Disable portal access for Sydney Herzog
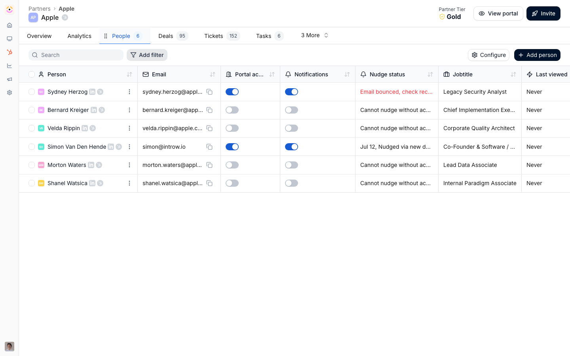The height and width of the screenshot is (356, 570). [232, 92]
